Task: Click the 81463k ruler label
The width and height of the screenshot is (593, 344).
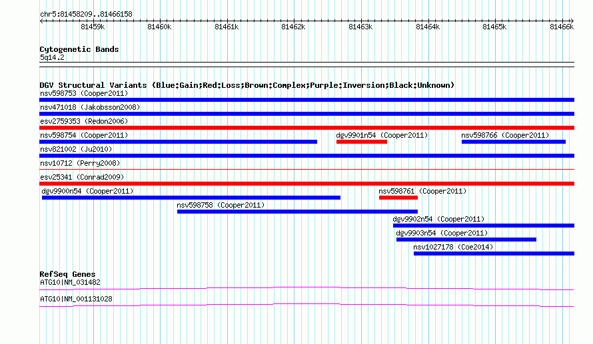Action: [360, 27]
